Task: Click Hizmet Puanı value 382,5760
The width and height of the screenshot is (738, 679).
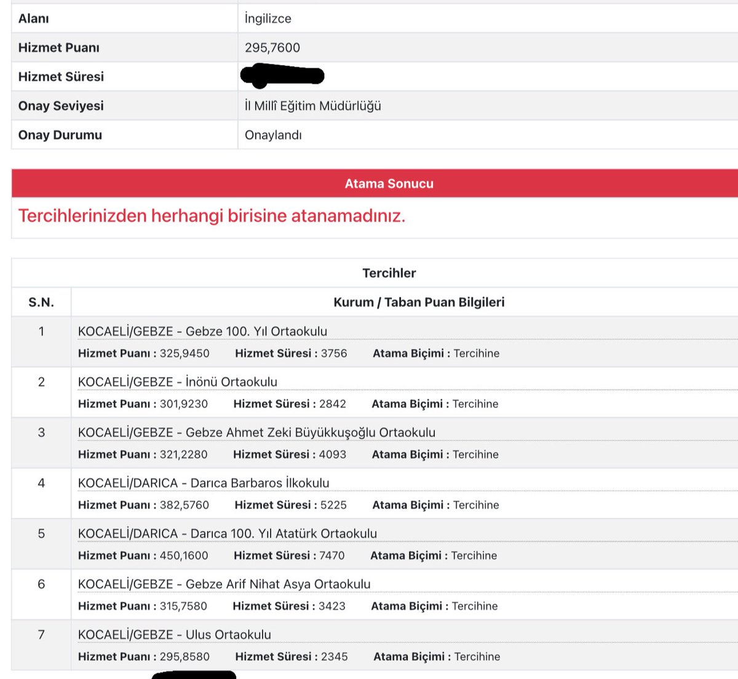Action: pos(184,505)
